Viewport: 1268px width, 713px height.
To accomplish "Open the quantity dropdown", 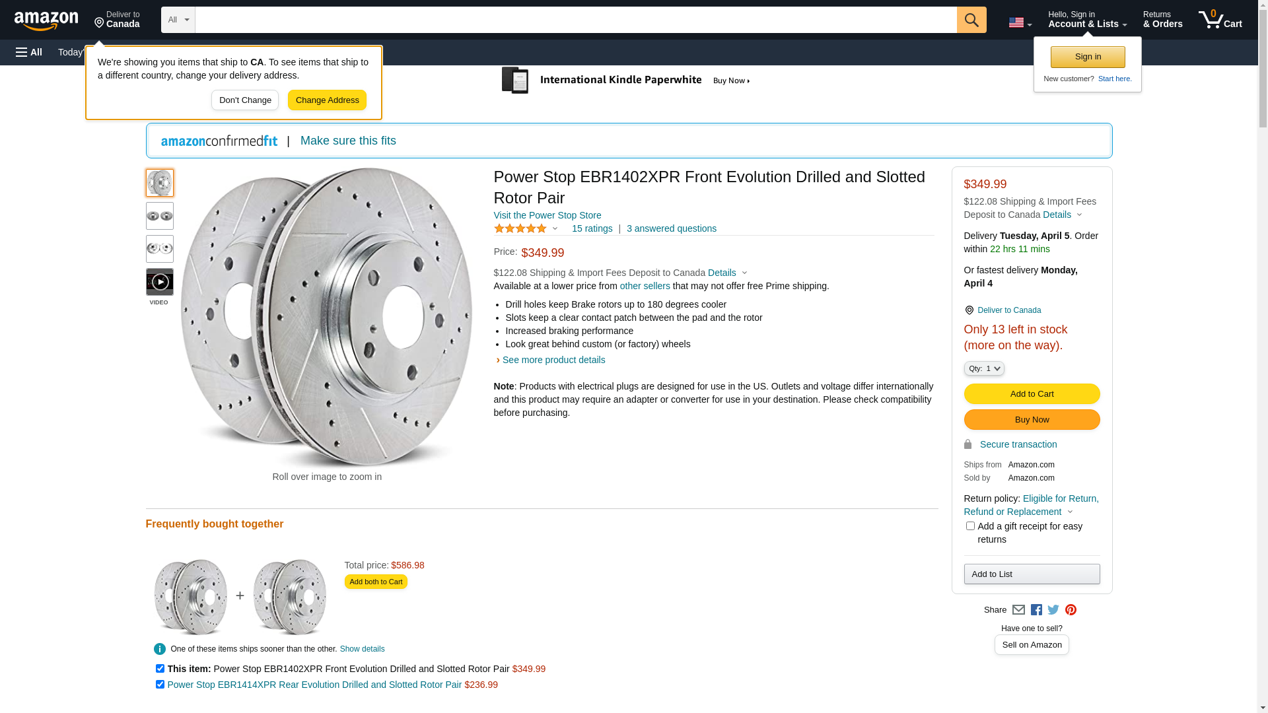I will coord(984,368).
